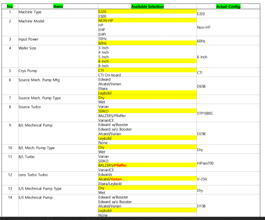Screen dimensions: 265x220
Task: Select the highlighted 6 Inch wafer size
Action: point(103,61)
